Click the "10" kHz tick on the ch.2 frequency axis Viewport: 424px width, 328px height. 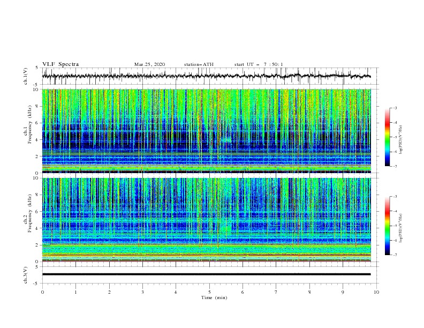[x=36, y=178]
